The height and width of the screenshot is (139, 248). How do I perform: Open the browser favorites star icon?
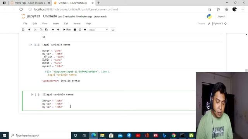pyautogui.click(x=218, y=9)
